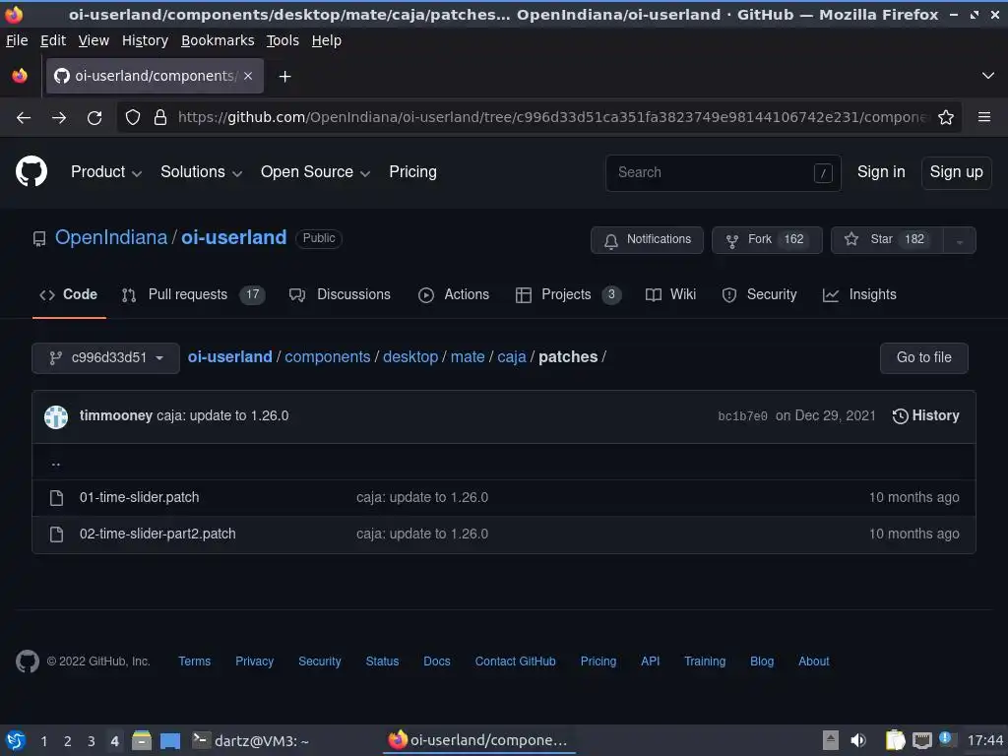Click the file icon for 01-time-slider.patch

tap(56, 497)
